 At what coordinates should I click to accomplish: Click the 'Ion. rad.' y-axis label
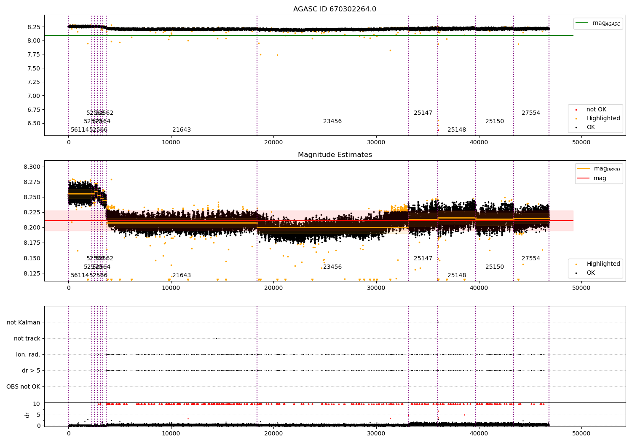[28, 354]
